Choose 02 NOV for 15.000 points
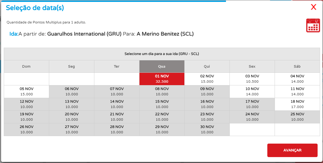The width and height of the screenshot is (323, 163). pos(207,79)
